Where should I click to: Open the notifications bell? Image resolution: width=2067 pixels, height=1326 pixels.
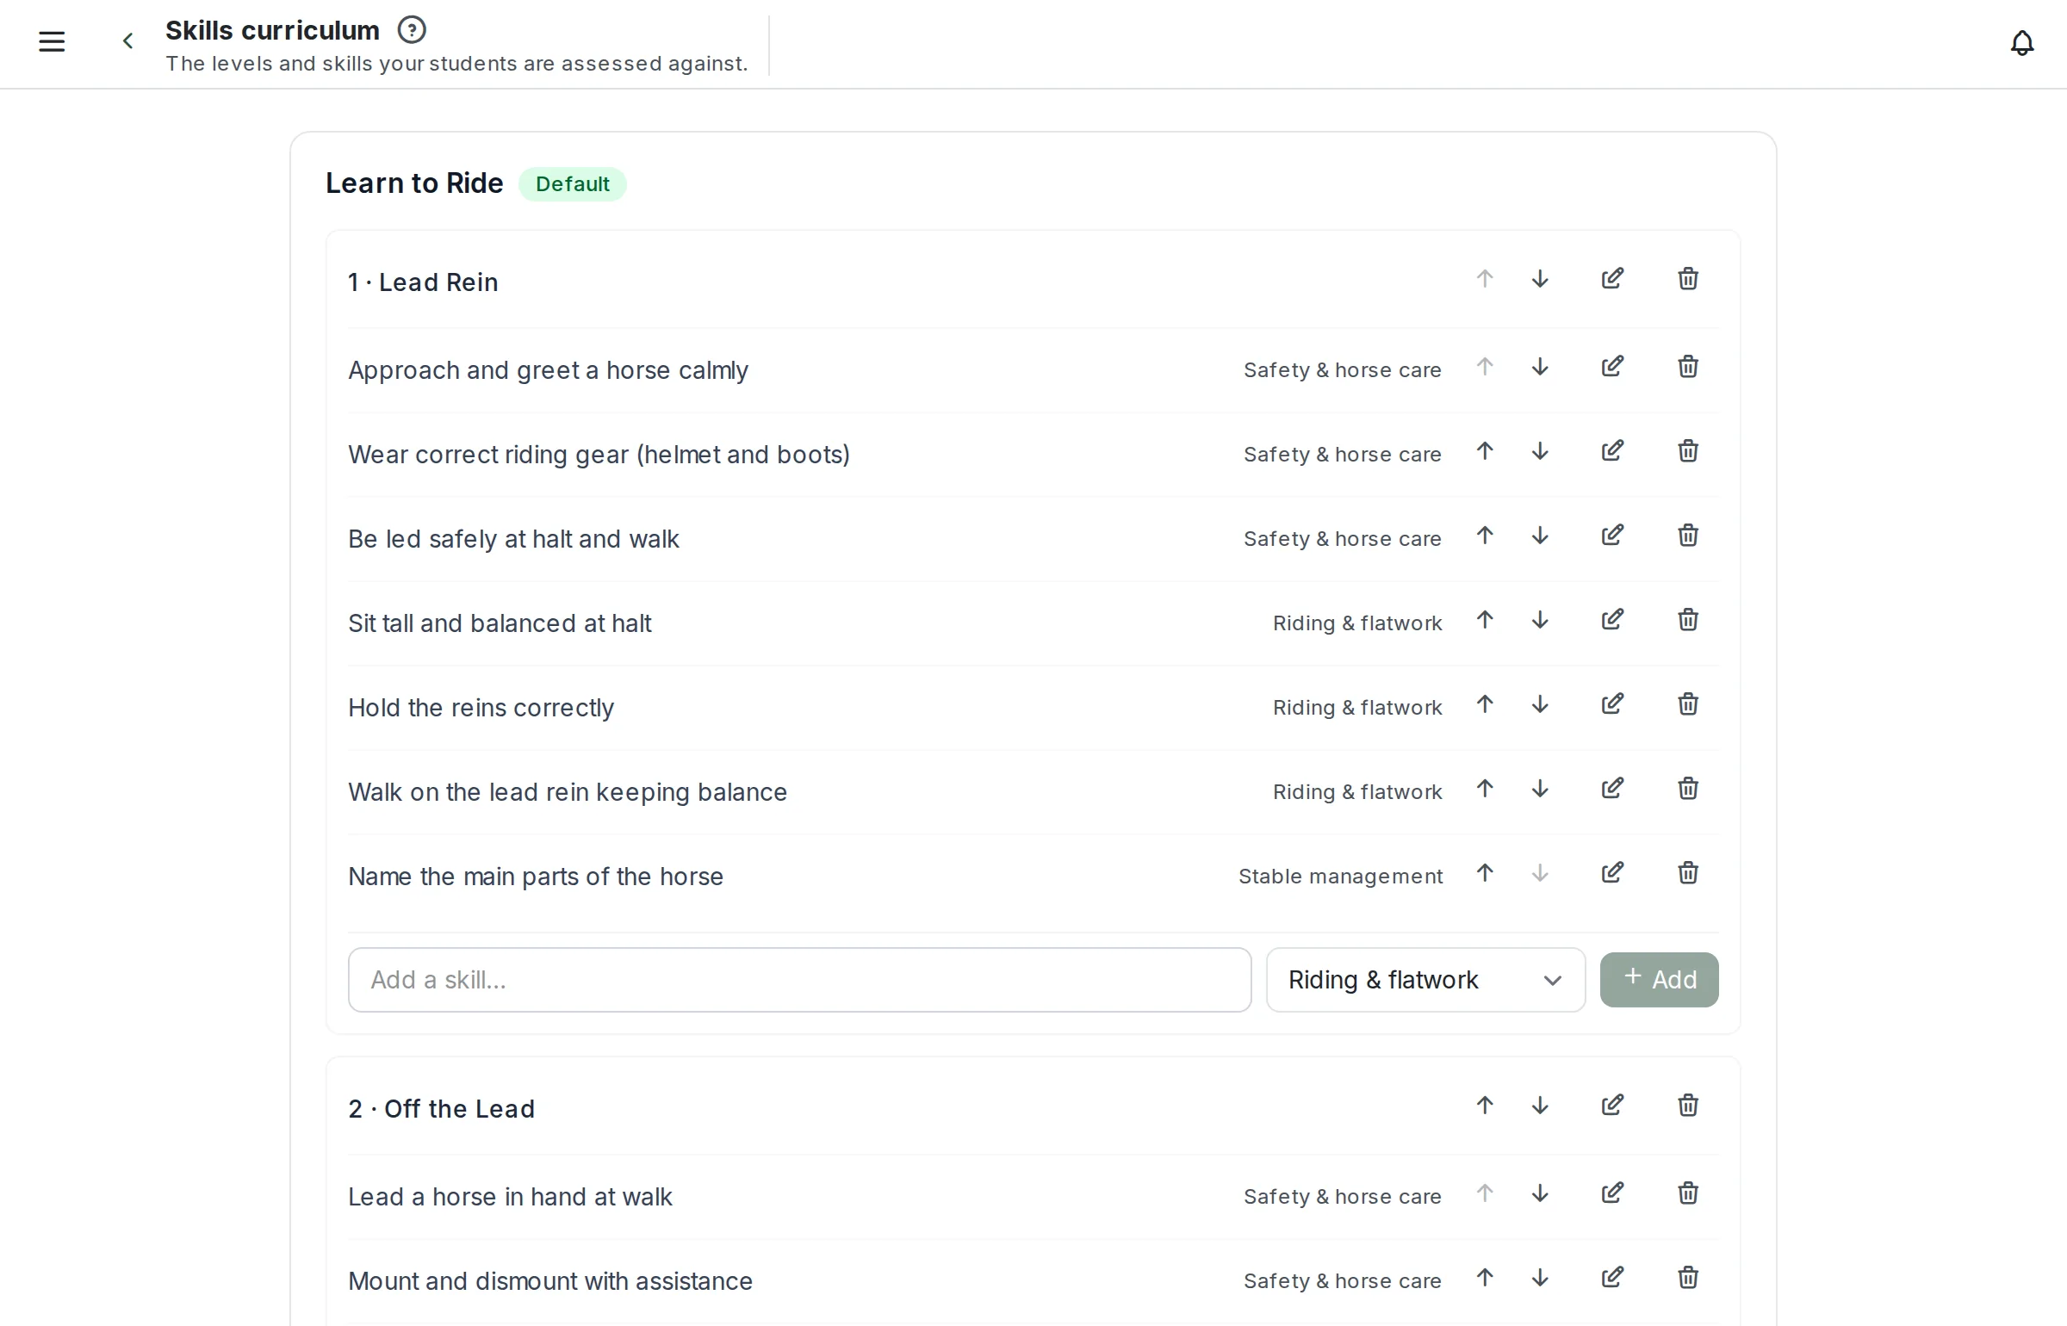2021,43
